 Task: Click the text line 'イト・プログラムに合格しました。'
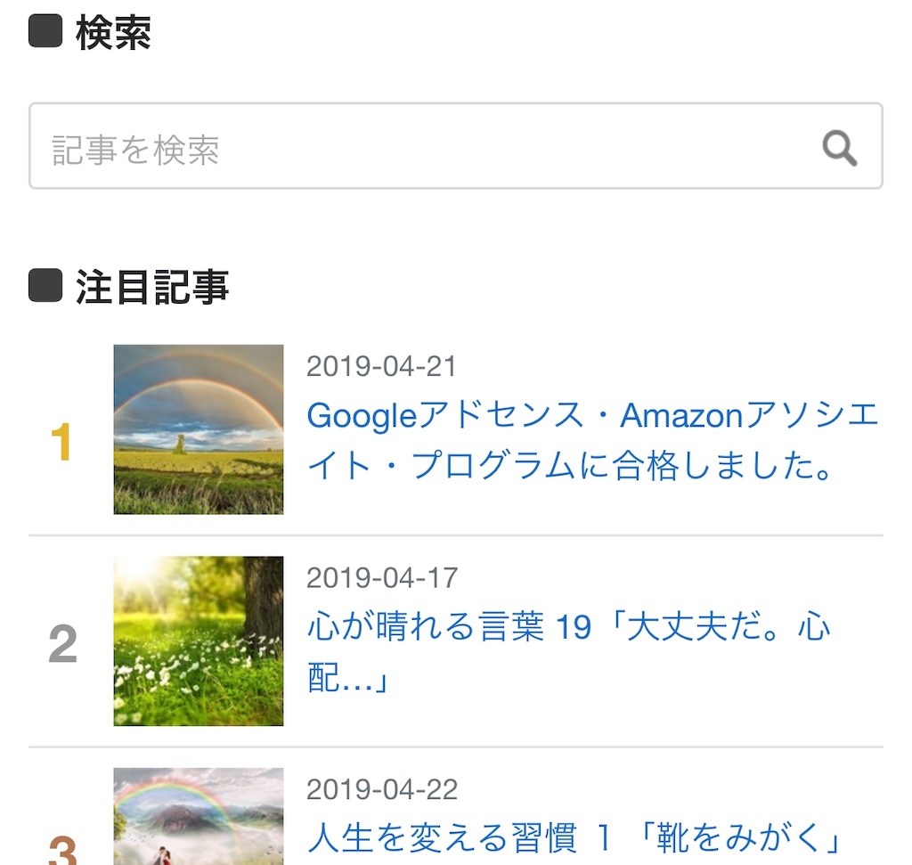pos(569,467)
